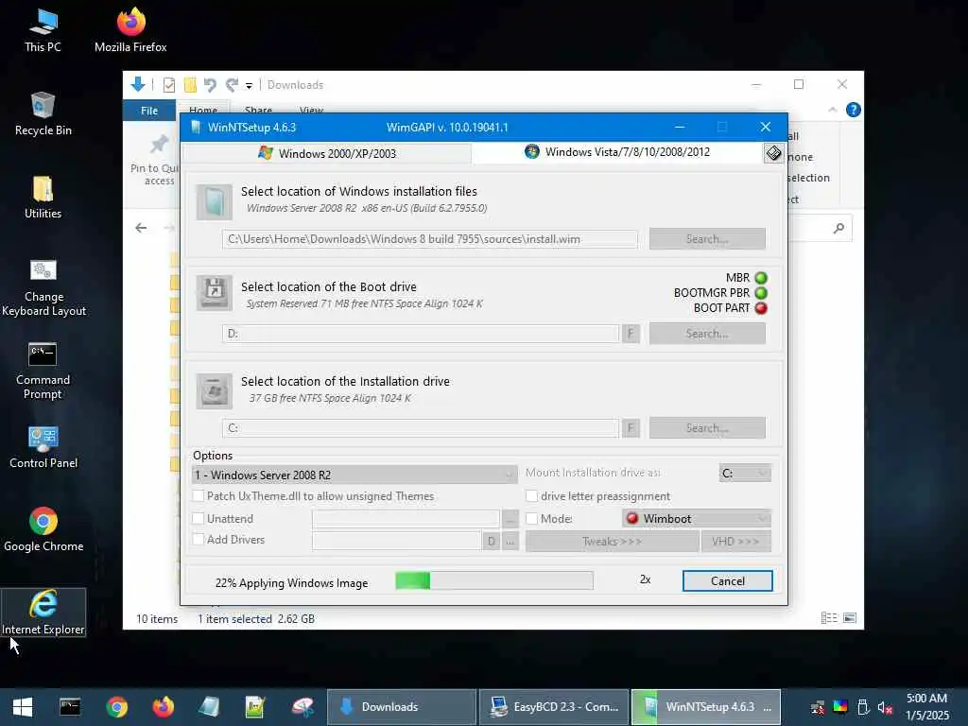Open the Wimboot mode dropdown
This screenshot has height=726, width=968.
pyautogui.click(x=697, y=519)
